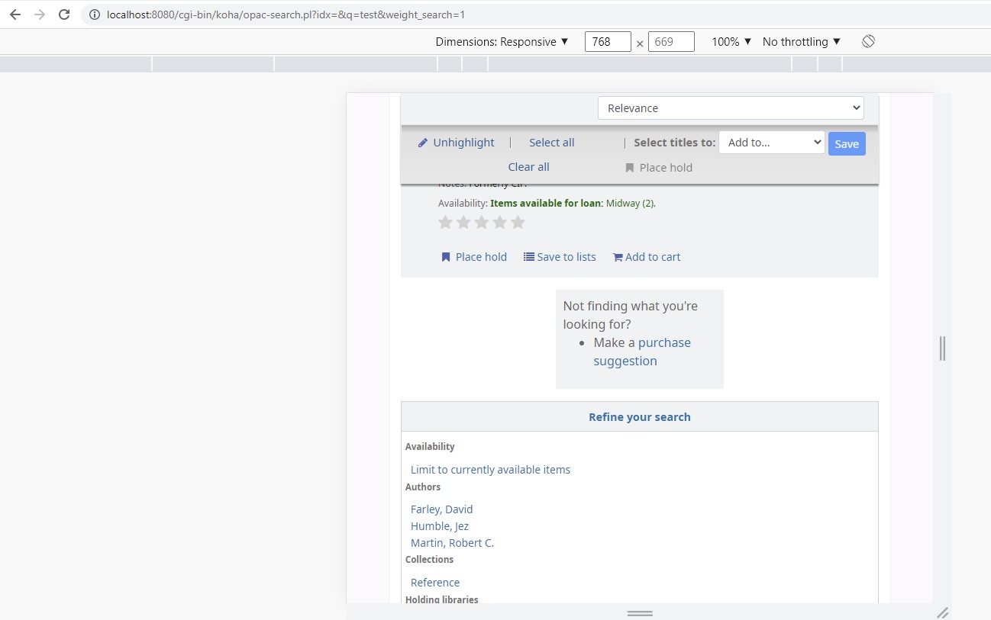Image resolution: width=991 pixels, height=620 pixels.
Task: Click the blue Save button
Action: 847,144
